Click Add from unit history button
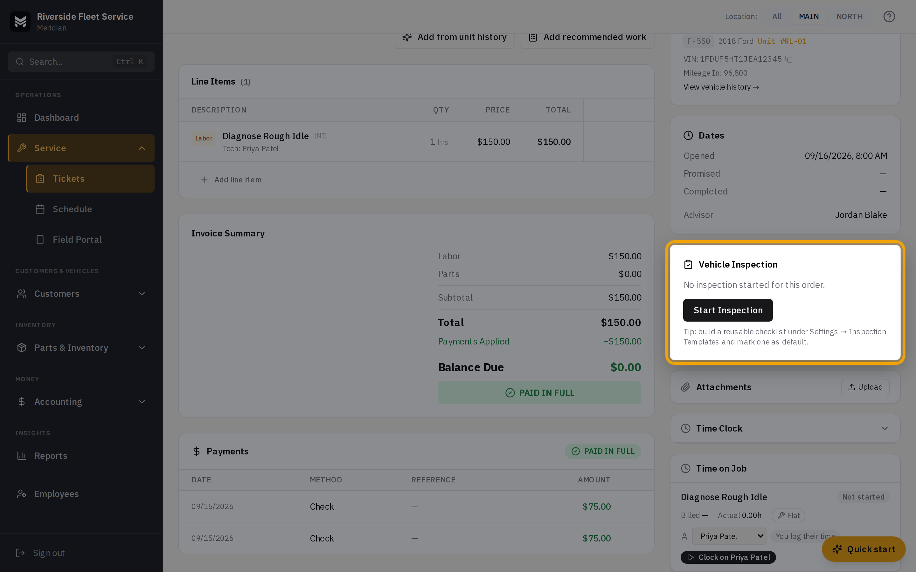This screenshot has width=916, height=572. [x=454, y=37]
